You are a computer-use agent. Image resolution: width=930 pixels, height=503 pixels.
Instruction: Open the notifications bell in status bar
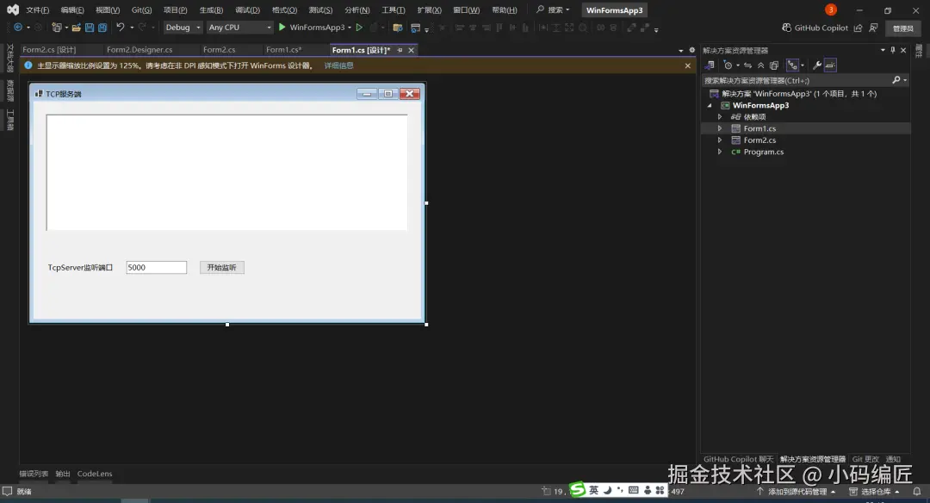point(916,492)
